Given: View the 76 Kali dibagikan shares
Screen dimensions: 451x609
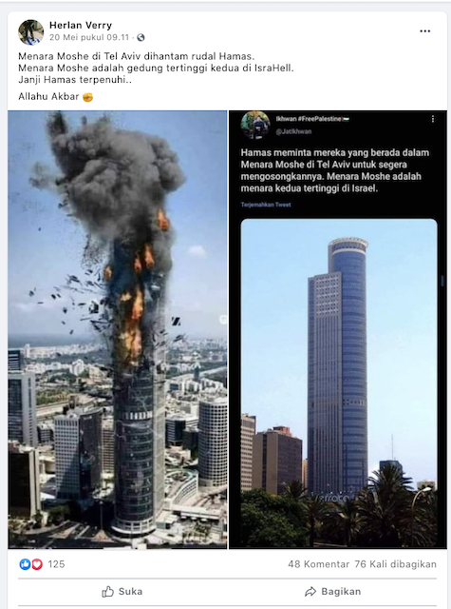Looking at the screenshot, I should (396, 564).
